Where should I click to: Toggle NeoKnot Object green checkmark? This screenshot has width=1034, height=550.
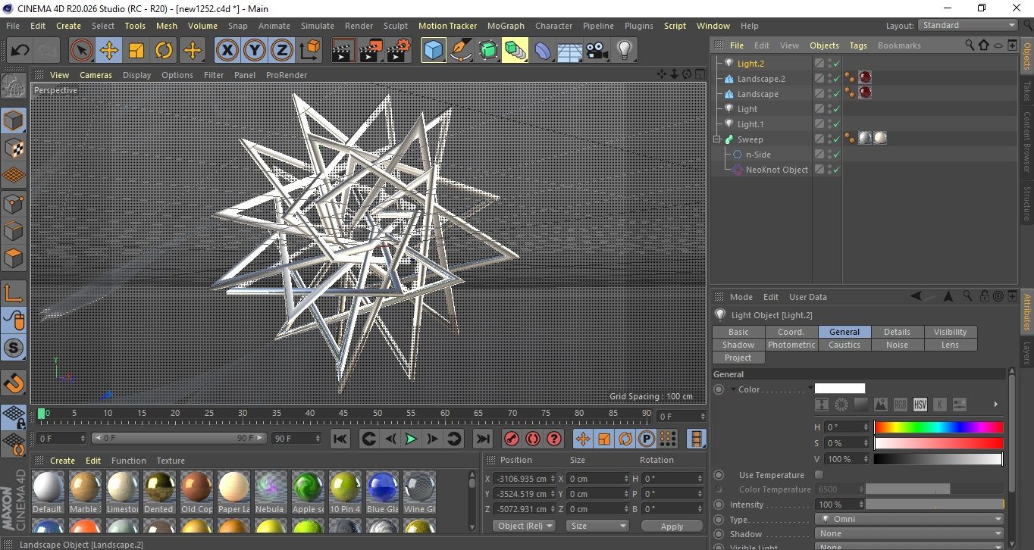click(x=836, y=170)
